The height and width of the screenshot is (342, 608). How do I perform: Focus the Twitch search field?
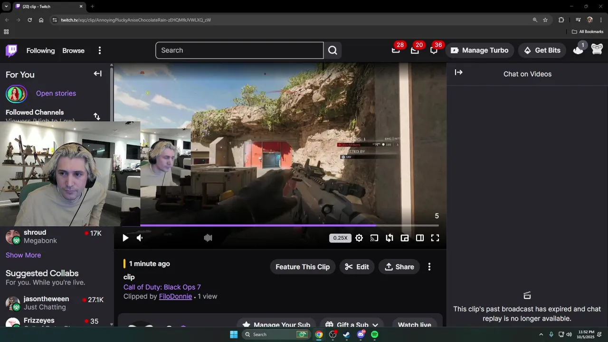pos(239,50)
